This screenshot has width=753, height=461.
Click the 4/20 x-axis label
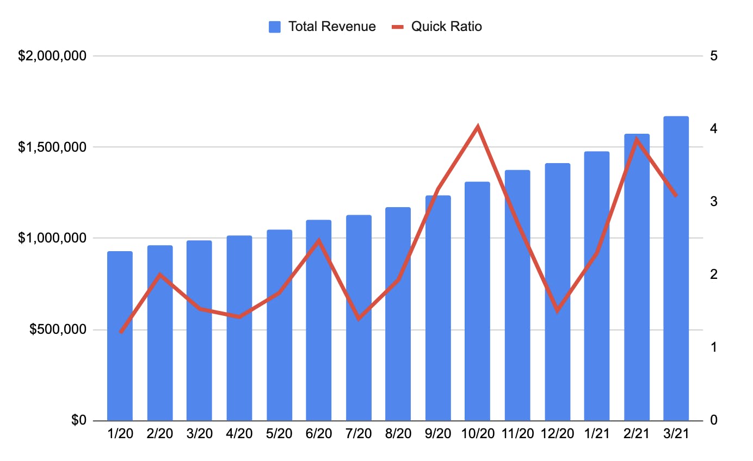coord(239,434)
